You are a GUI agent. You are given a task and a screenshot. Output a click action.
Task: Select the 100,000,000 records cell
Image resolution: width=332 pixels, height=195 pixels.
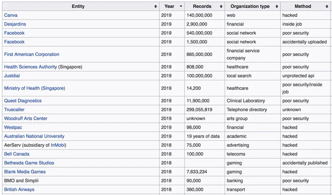pos(205,76)
